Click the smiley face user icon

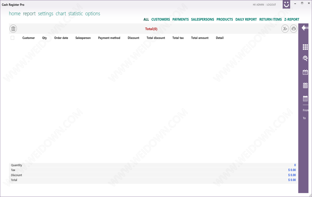click(x=286, y=4)
